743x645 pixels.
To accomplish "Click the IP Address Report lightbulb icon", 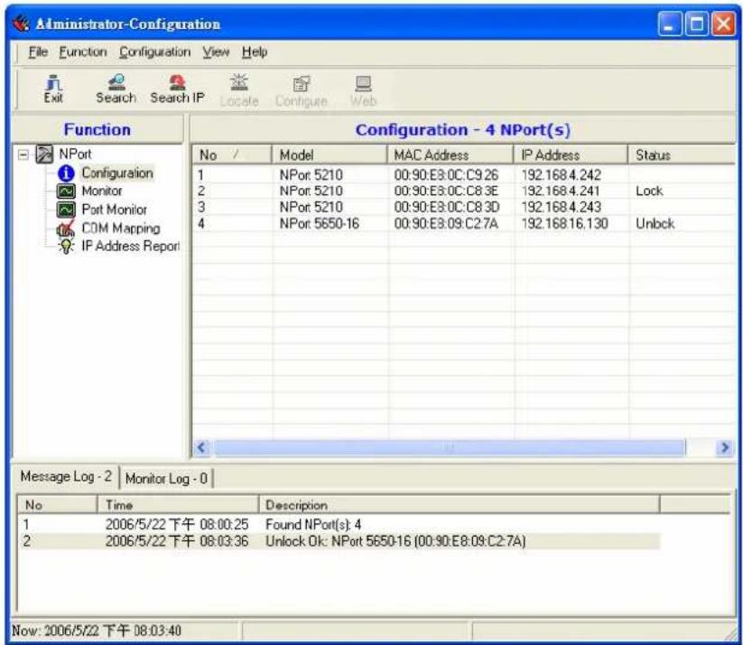I will 66,246.
